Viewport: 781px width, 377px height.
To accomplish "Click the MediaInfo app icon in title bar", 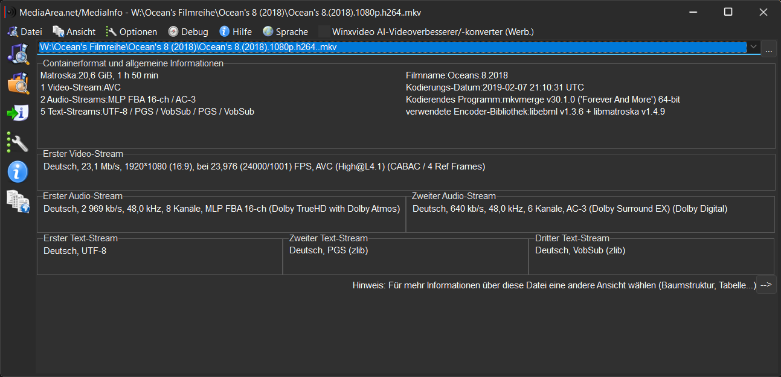I will (x=9, y=12).
